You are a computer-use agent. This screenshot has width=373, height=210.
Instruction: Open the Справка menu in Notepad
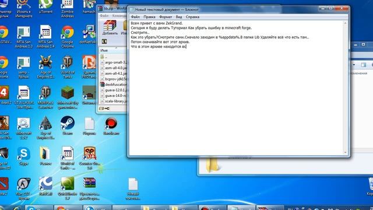tap(192, 17)
